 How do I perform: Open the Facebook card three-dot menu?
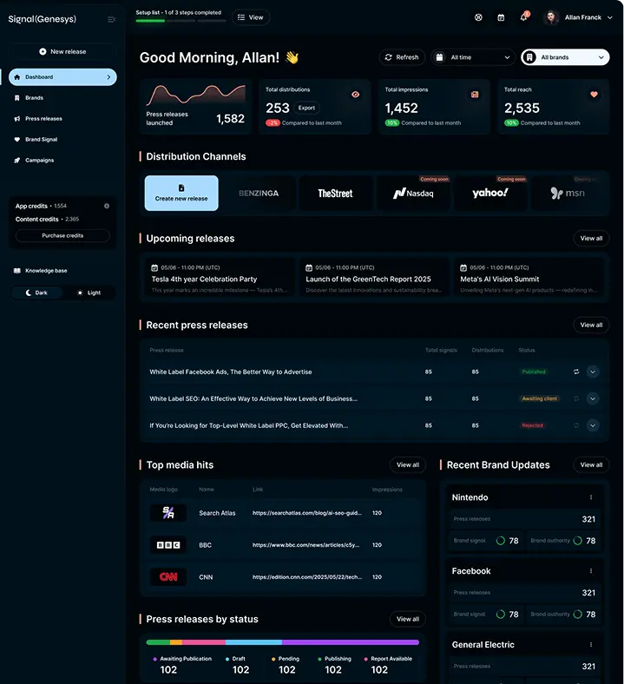tap(591, 571)
